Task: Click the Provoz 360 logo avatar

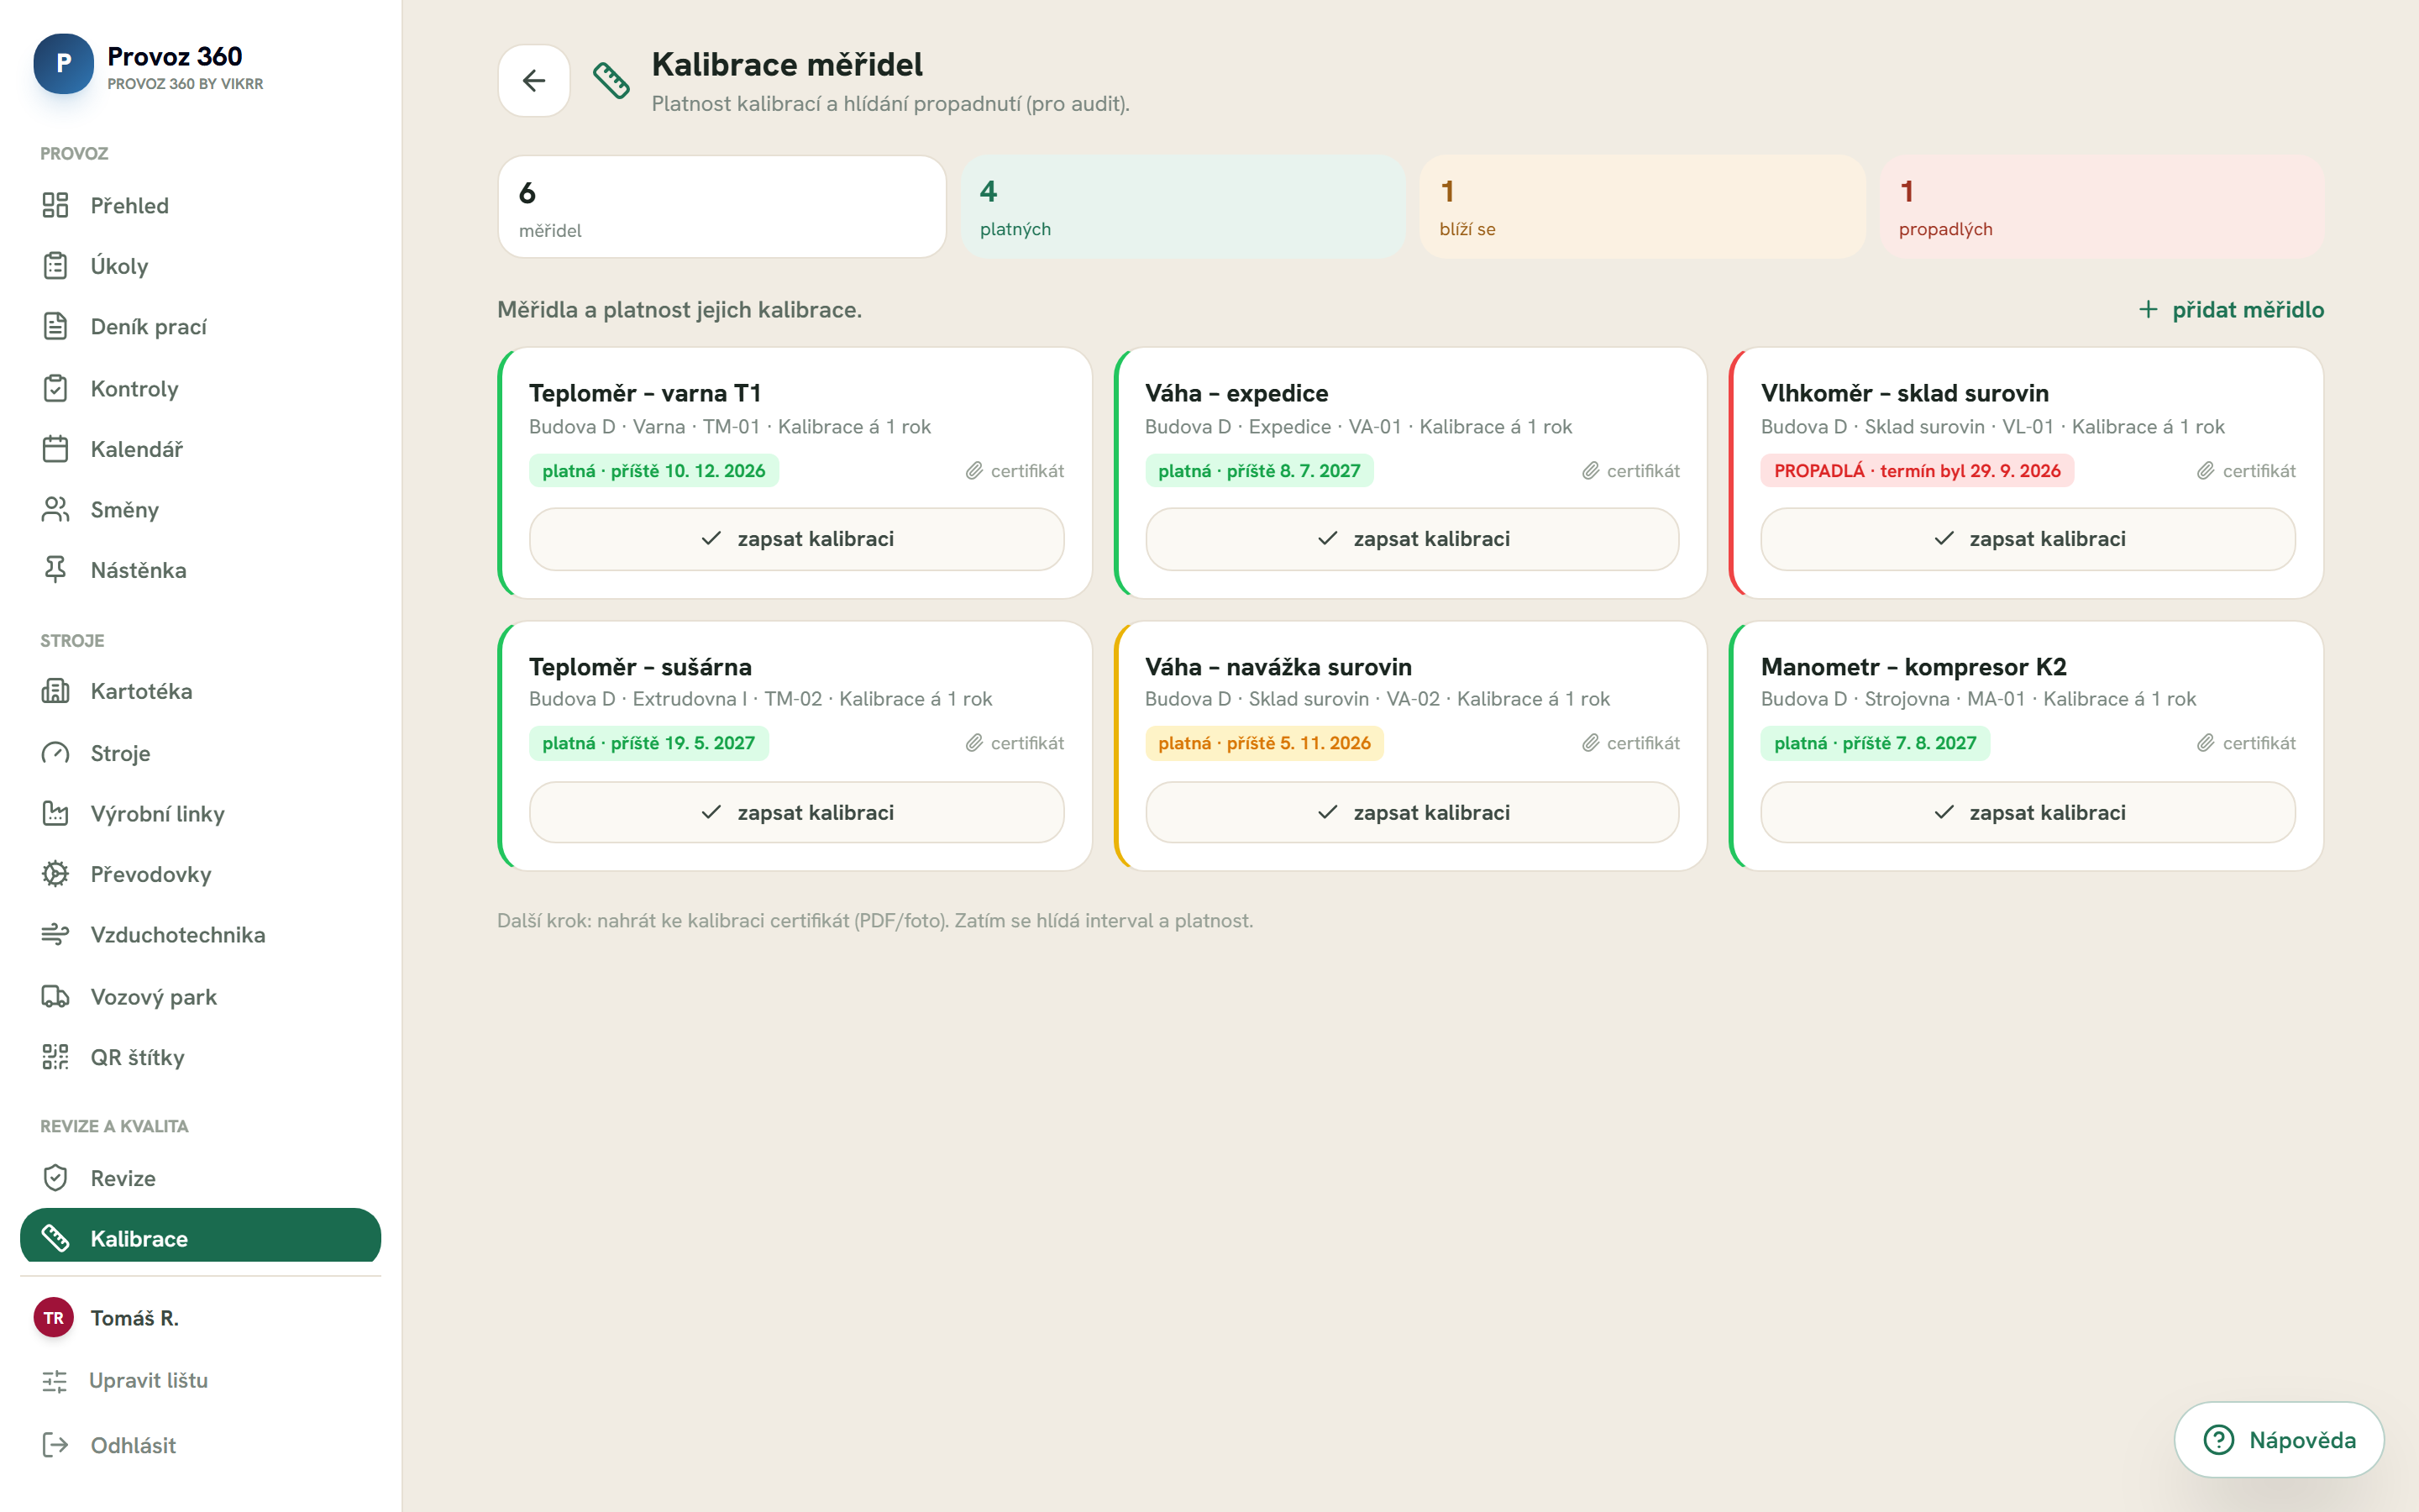Action: (63, 64)
